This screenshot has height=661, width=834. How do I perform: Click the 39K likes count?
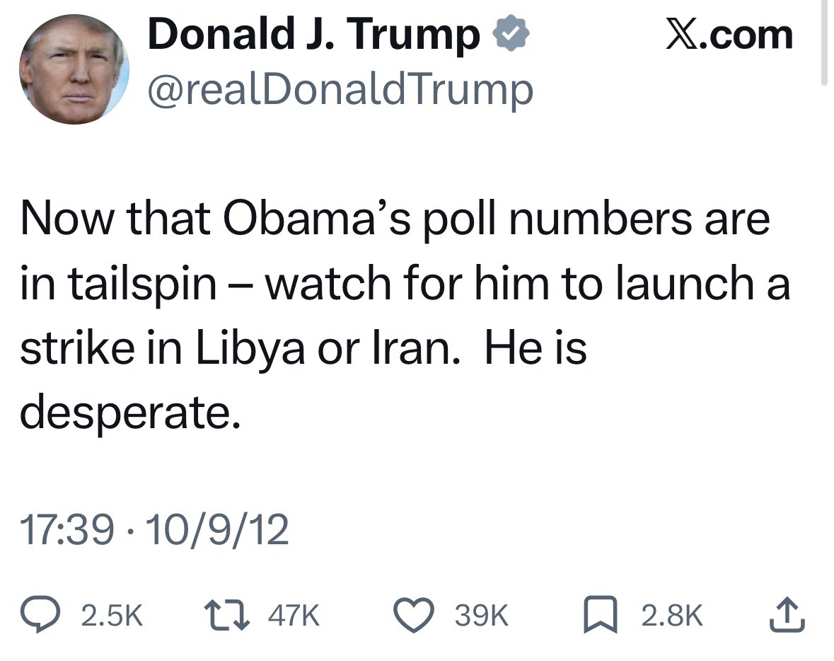(482, 616)
